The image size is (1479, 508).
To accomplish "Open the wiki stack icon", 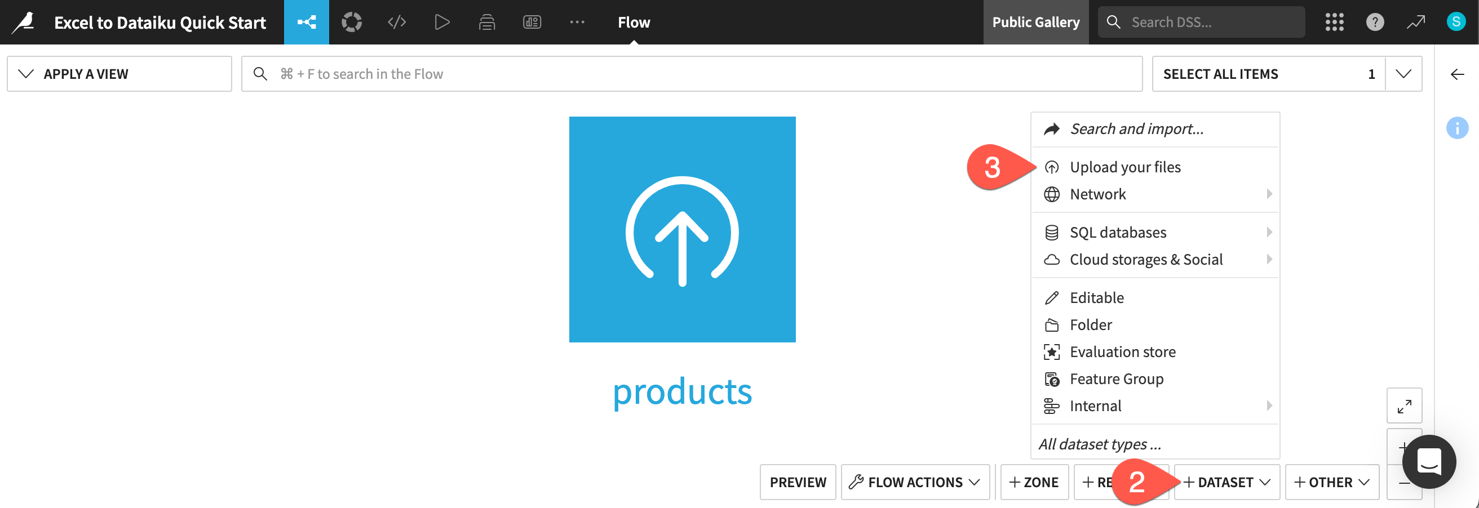I will pos(487,23).
